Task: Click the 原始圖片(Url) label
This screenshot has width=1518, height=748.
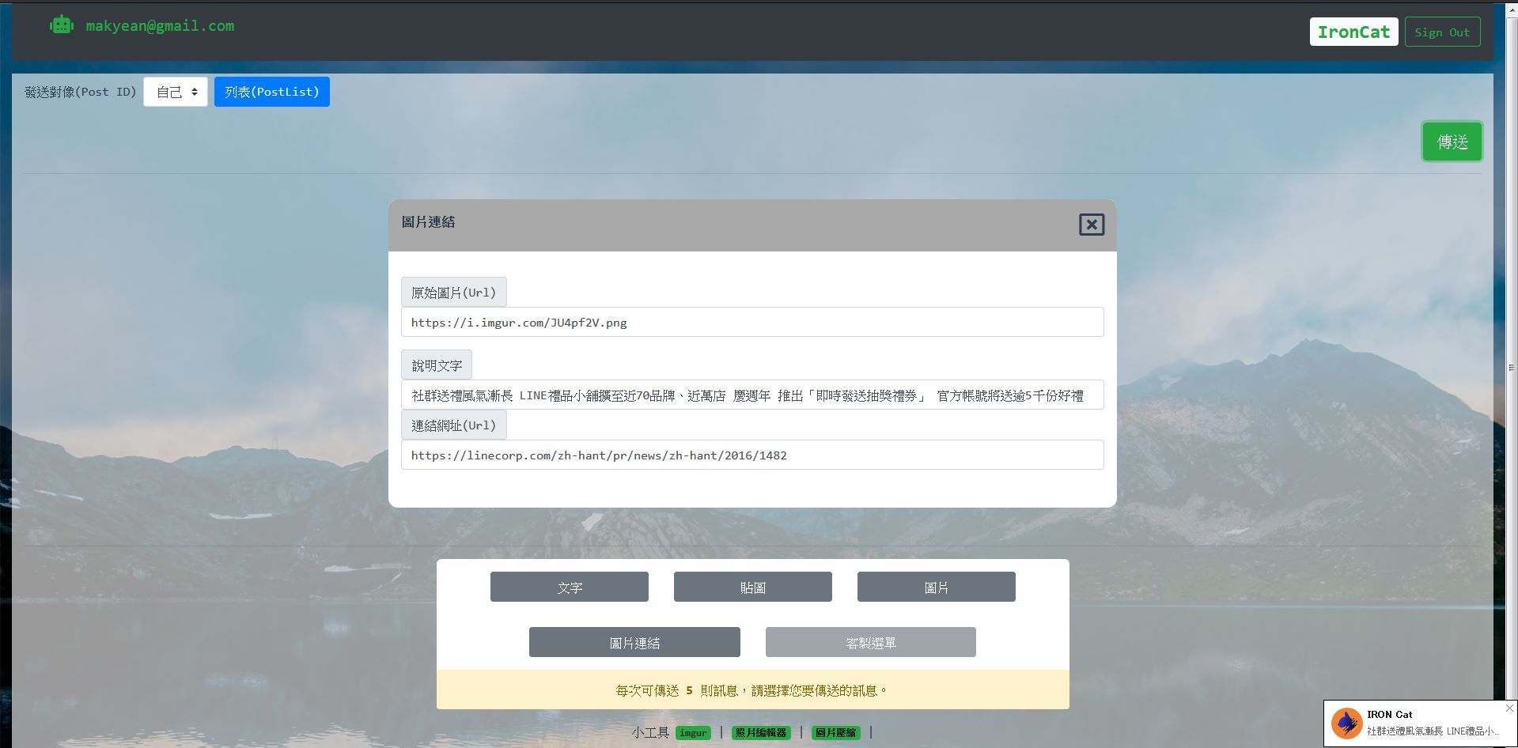Action: pyautogui.click(x=453, y=292)
